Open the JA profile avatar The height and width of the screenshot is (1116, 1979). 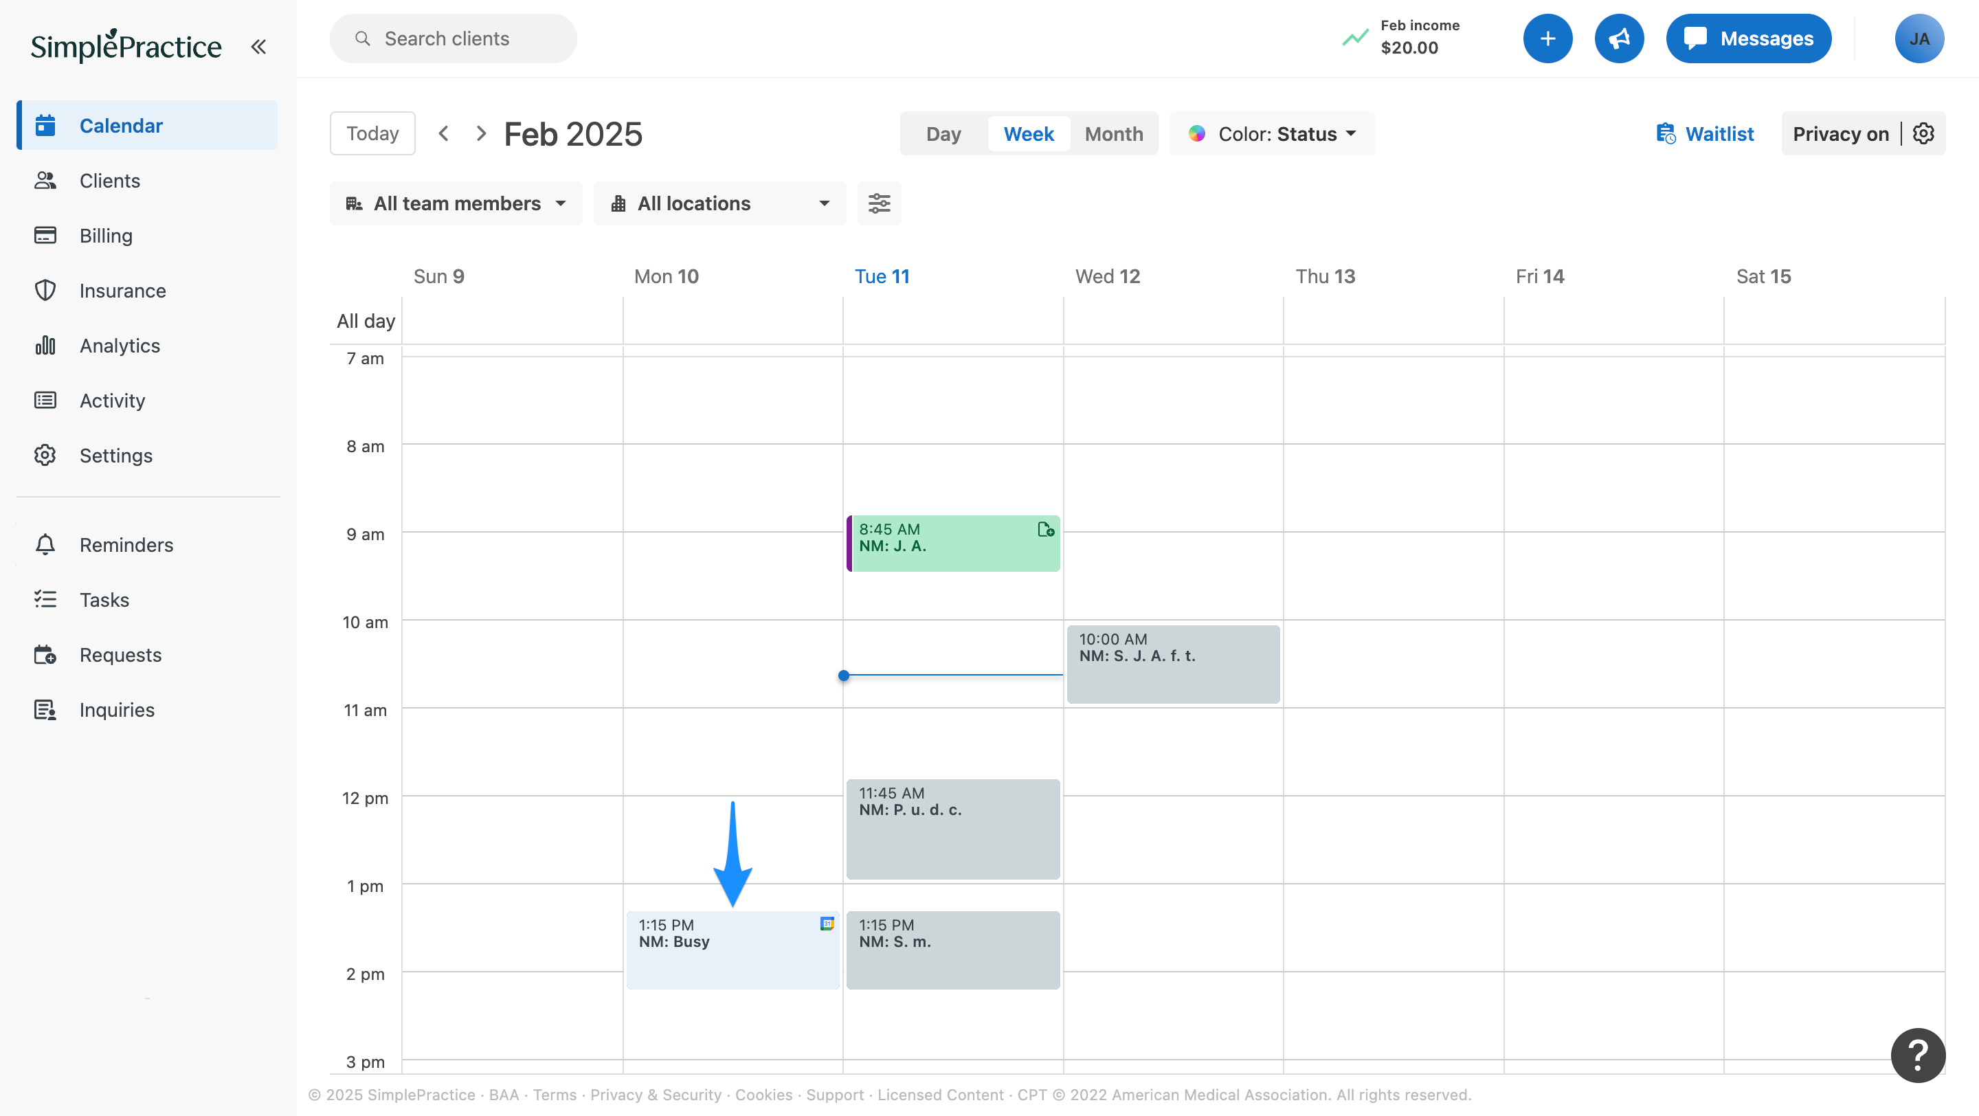tap(1919, 38)
